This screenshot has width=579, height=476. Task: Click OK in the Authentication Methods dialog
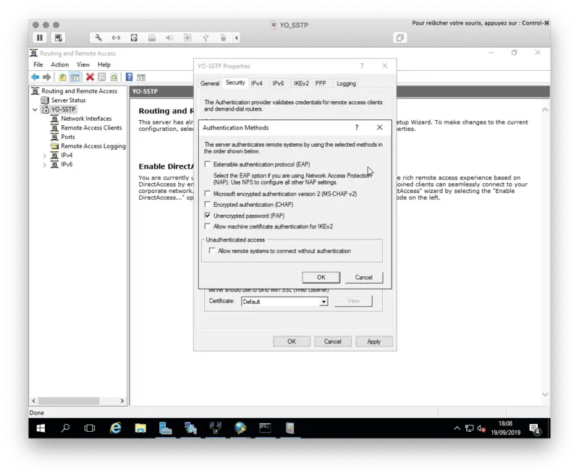(321, 277)
